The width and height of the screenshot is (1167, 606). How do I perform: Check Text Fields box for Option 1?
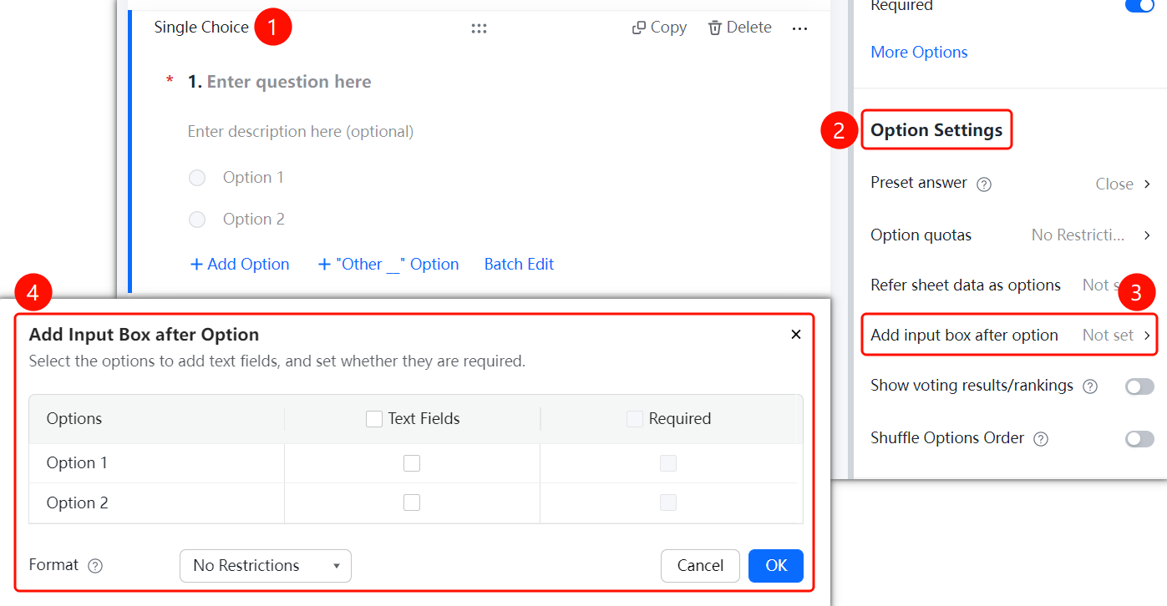[x=412, y=463]
